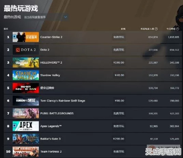Screen dimensions: 183x158
Task: Click today's peak value 1,618,685
Action: (173, 37)
